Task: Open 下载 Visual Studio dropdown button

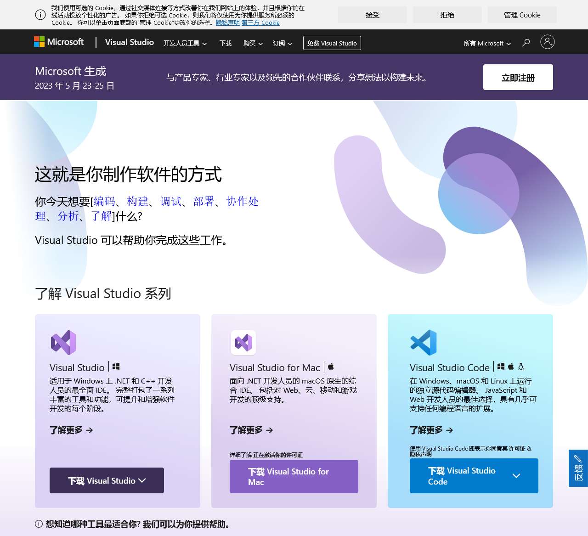Action: coord(107,480)
